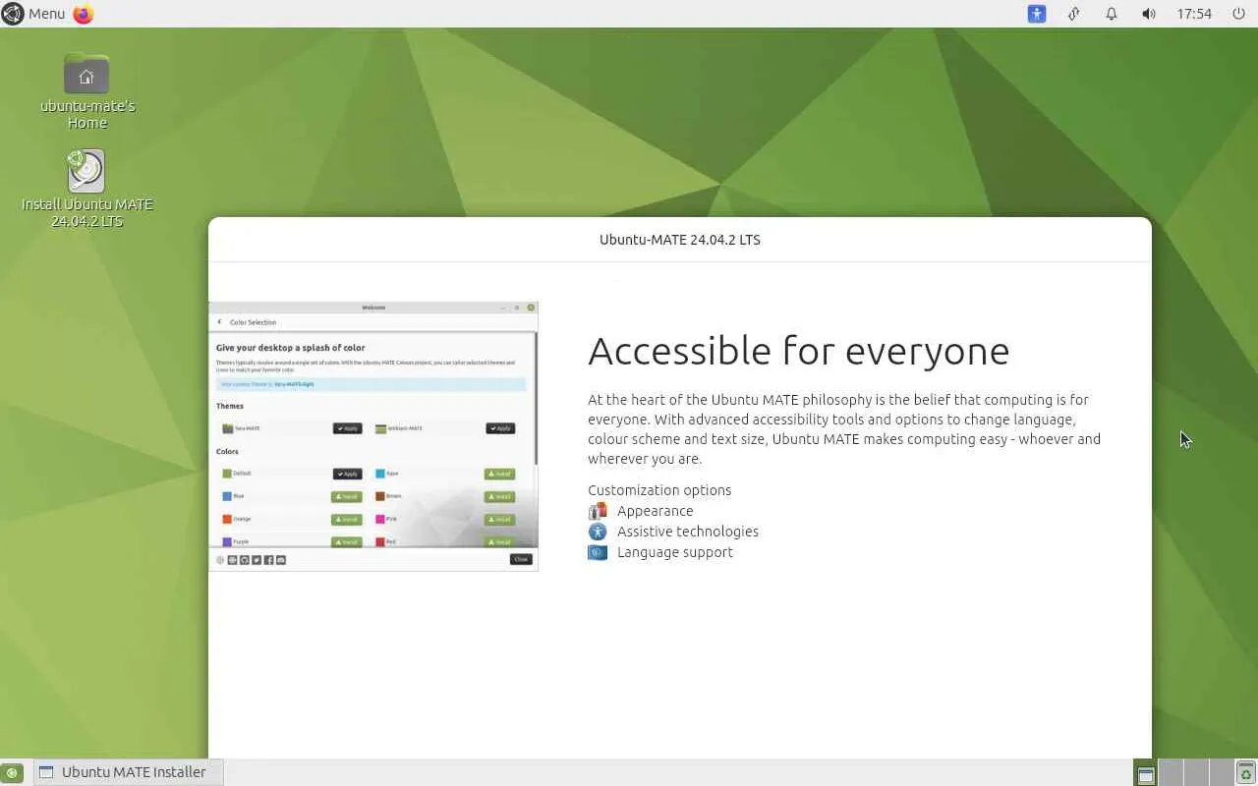Activate the Ubuntu MATE Installer taskbar button

[129, 772]
